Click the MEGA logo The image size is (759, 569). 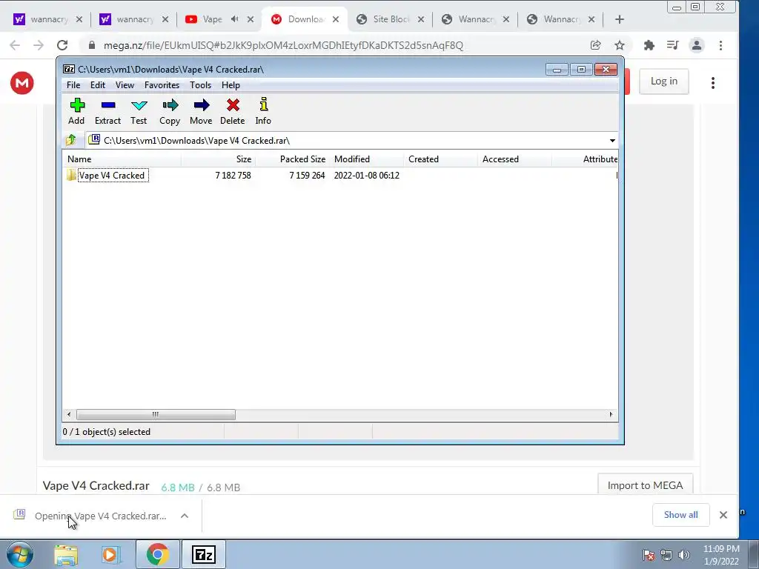tap(21, 83)
